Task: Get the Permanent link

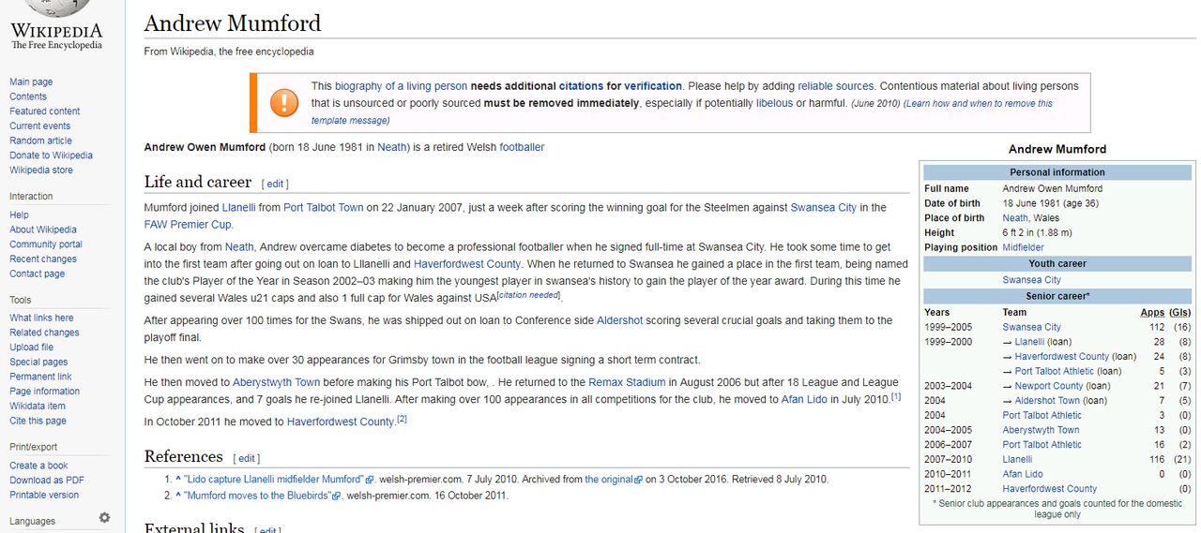Action: coord(40,377)
